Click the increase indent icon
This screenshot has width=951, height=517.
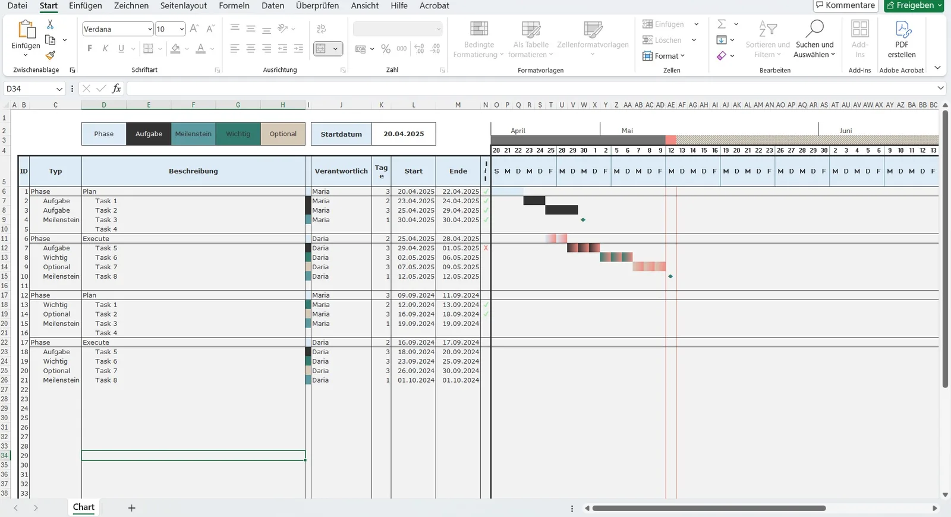298,49
